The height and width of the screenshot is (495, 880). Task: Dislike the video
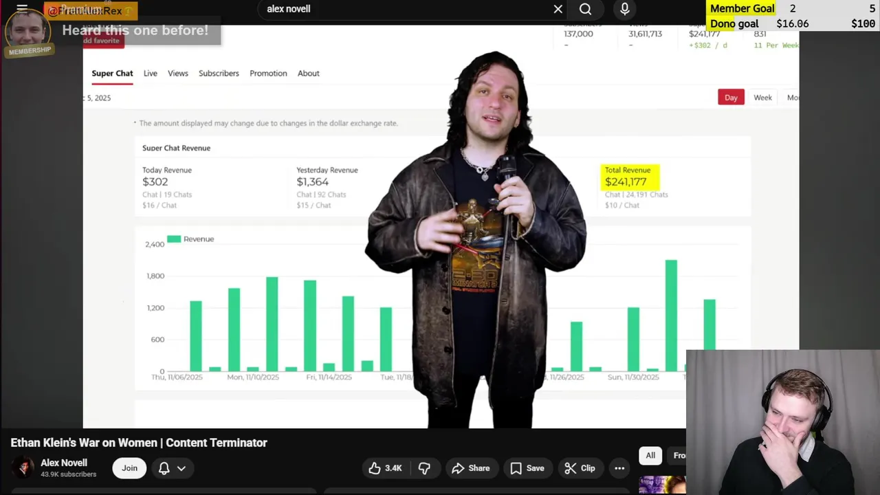click(x=424, y=468)
